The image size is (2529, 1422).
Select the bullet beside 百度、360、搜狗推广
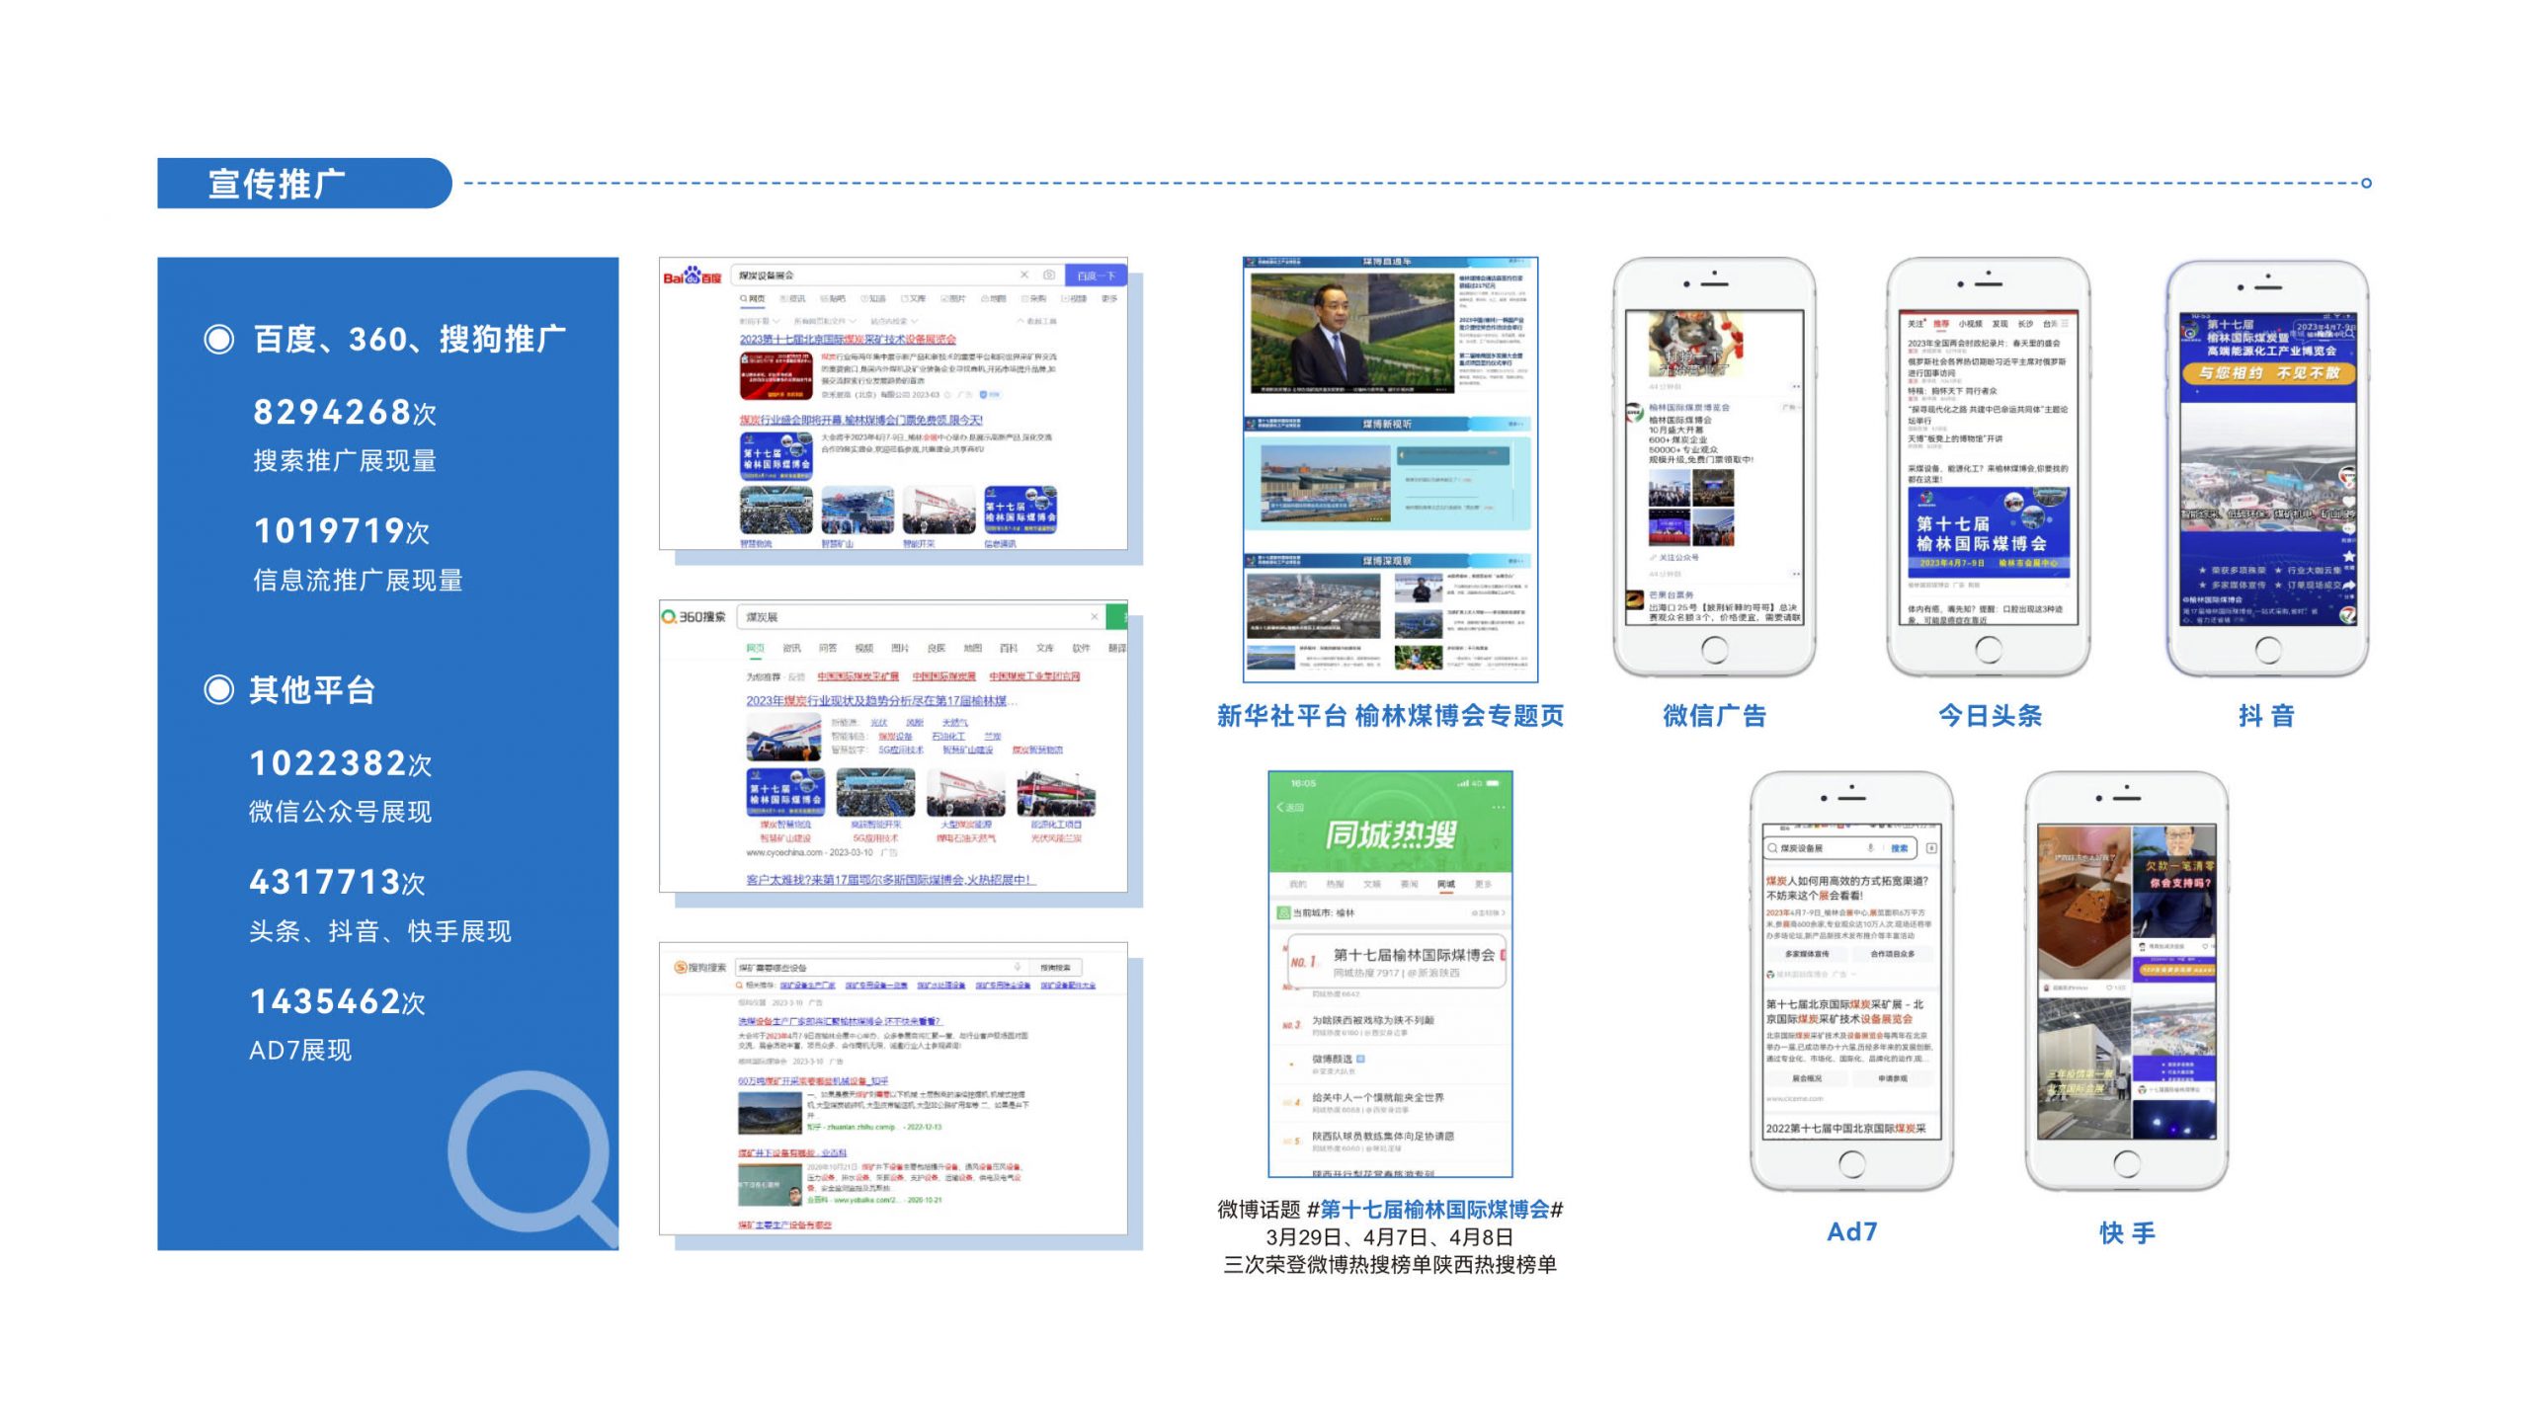point(218,340)
